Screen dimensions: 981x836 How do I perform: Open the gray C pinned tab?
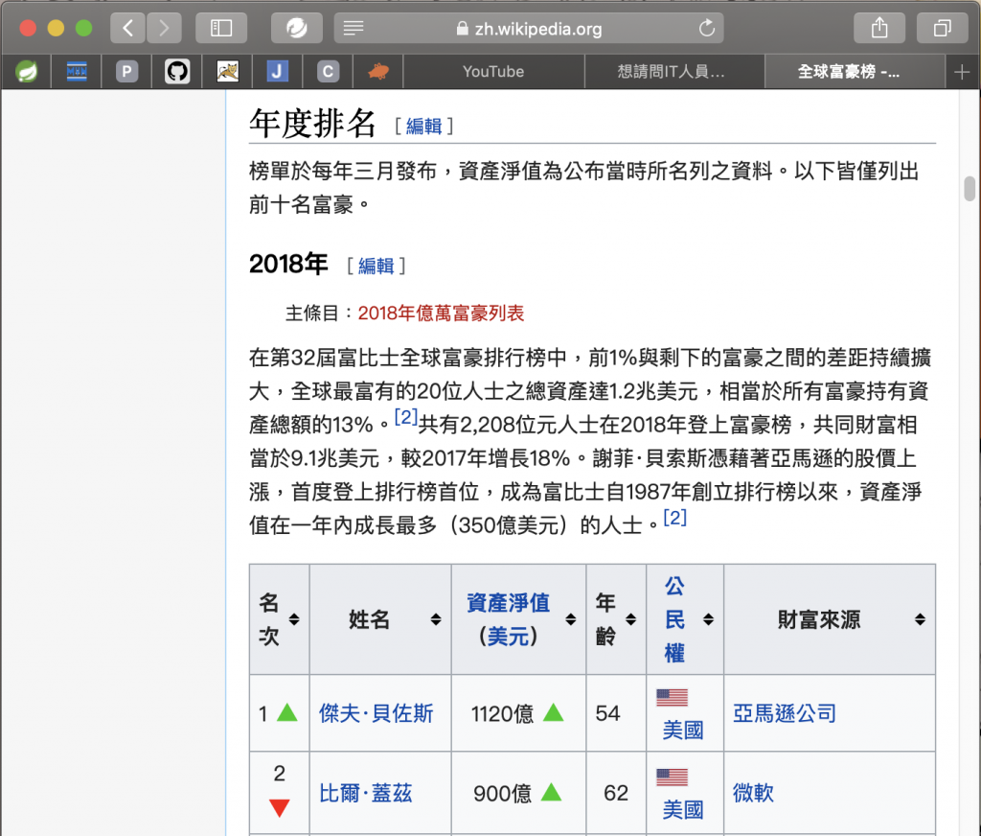click(328, 71)
